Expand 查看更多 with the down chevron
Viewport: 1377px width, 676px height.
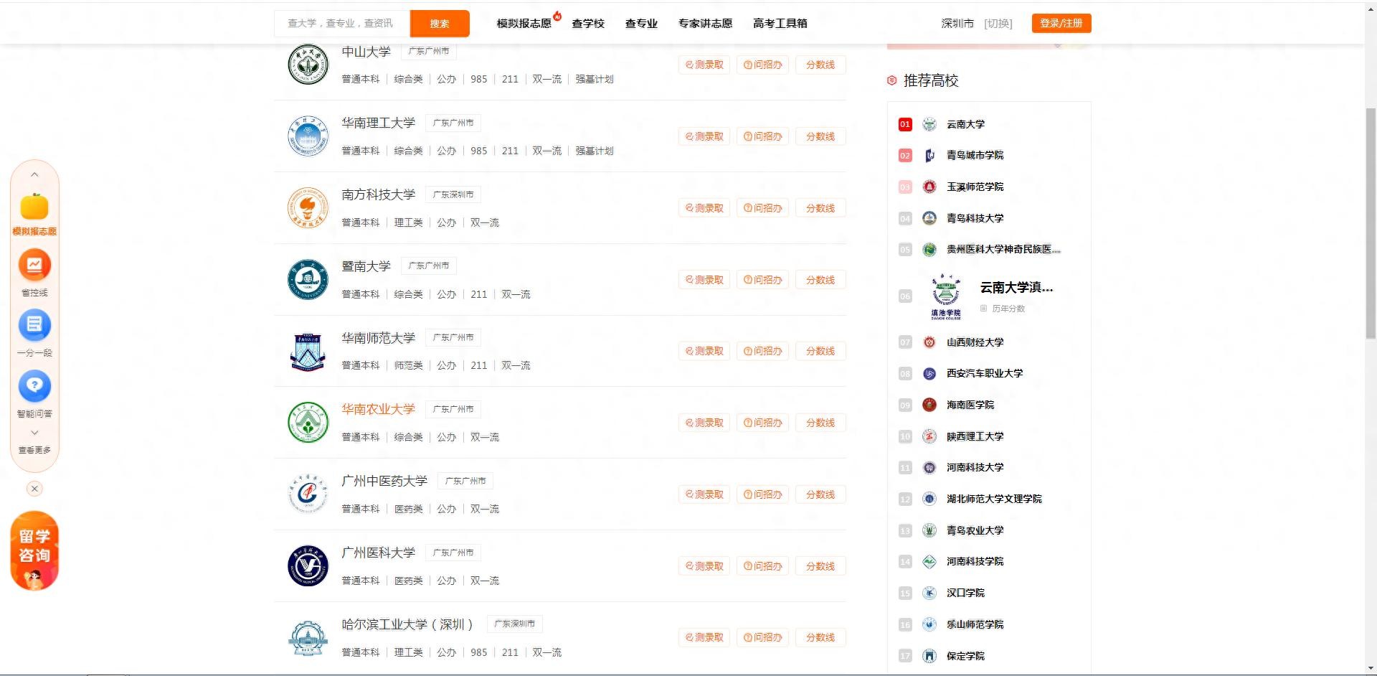pos(34,433)
